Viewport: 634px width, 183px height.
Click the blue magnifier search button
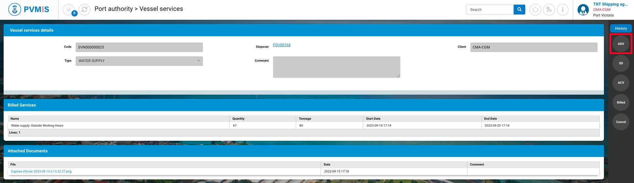519,10
